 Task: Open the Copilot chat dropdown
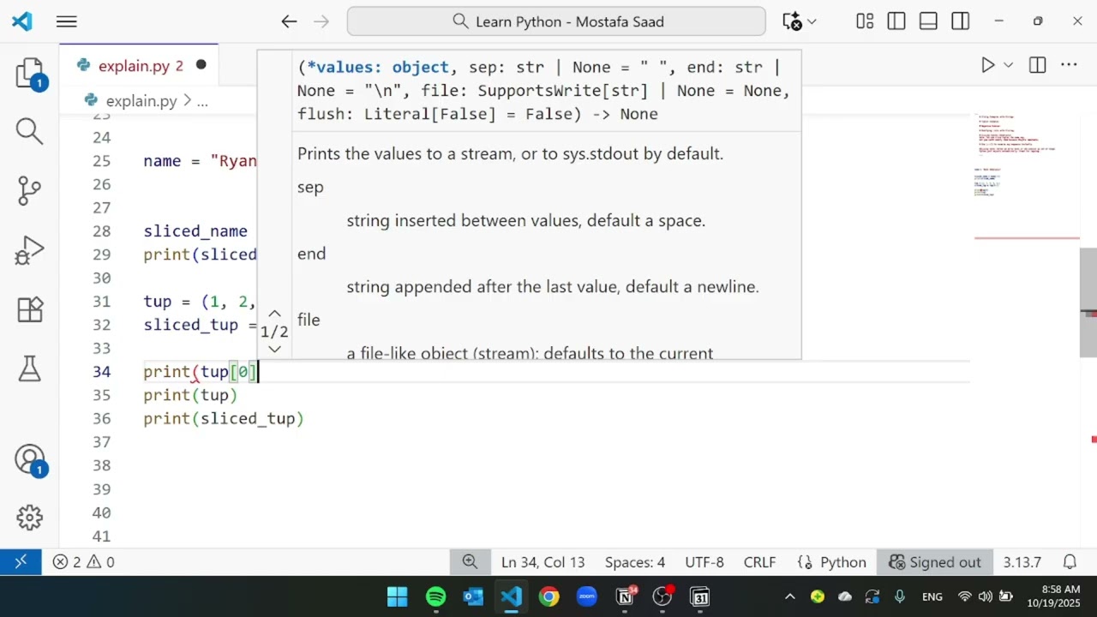tap(812, 22)
